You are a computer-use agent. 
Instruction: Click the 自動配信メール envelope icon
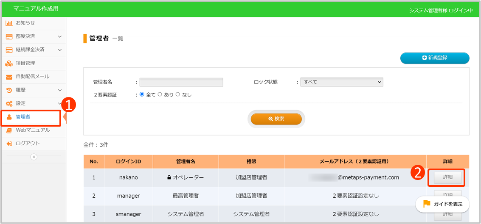[9, 77]
